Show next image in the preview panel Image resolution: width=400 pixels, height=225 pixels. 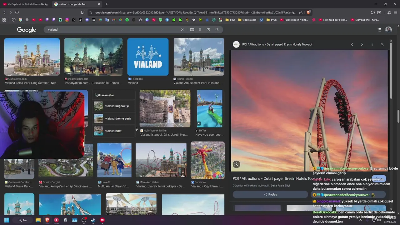coord(362,44)
